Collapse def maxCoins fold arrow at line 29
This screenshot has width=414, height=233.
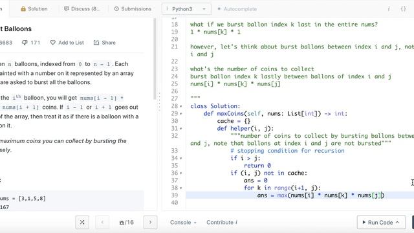pyautogui.click(x=181, y=114)
